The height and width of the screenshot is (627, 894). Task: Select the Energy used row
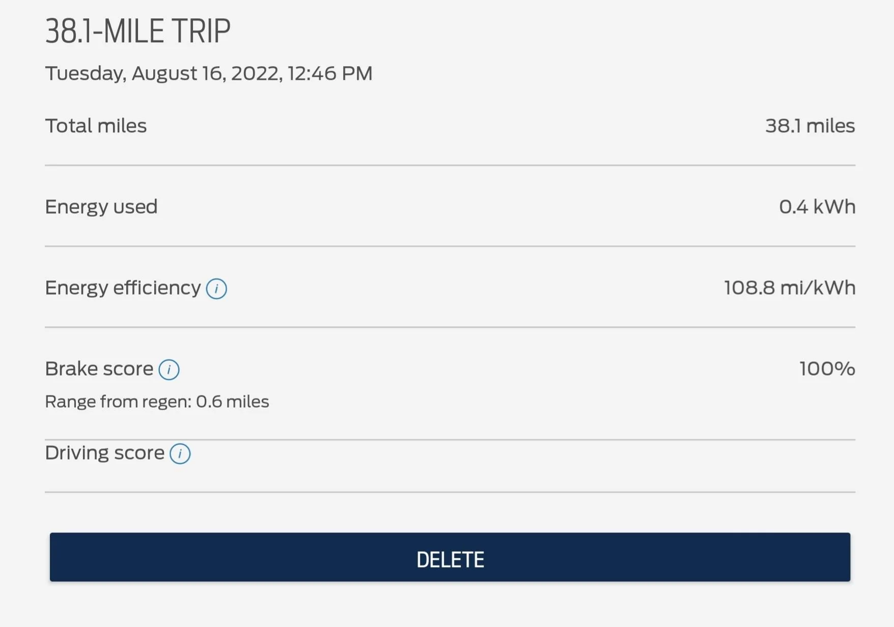pos(448,207)
